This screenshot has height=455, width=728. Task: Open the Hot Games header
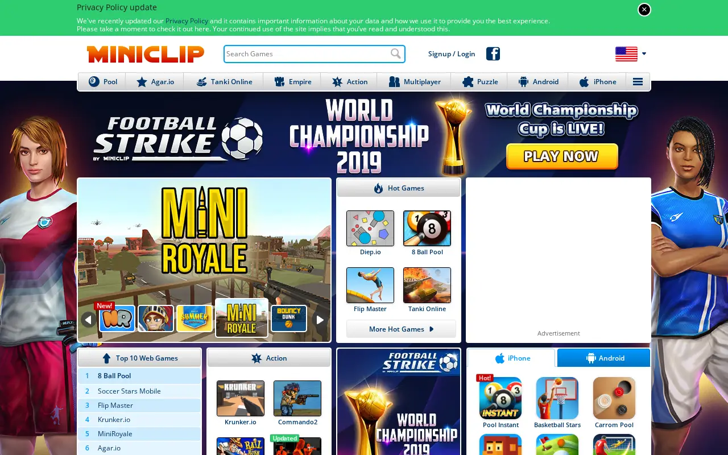[399, 188]
